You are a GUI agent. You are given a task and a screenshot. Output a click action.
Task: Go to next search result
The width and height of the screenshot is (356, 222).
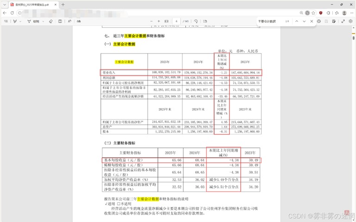click(x=304, y=21)
